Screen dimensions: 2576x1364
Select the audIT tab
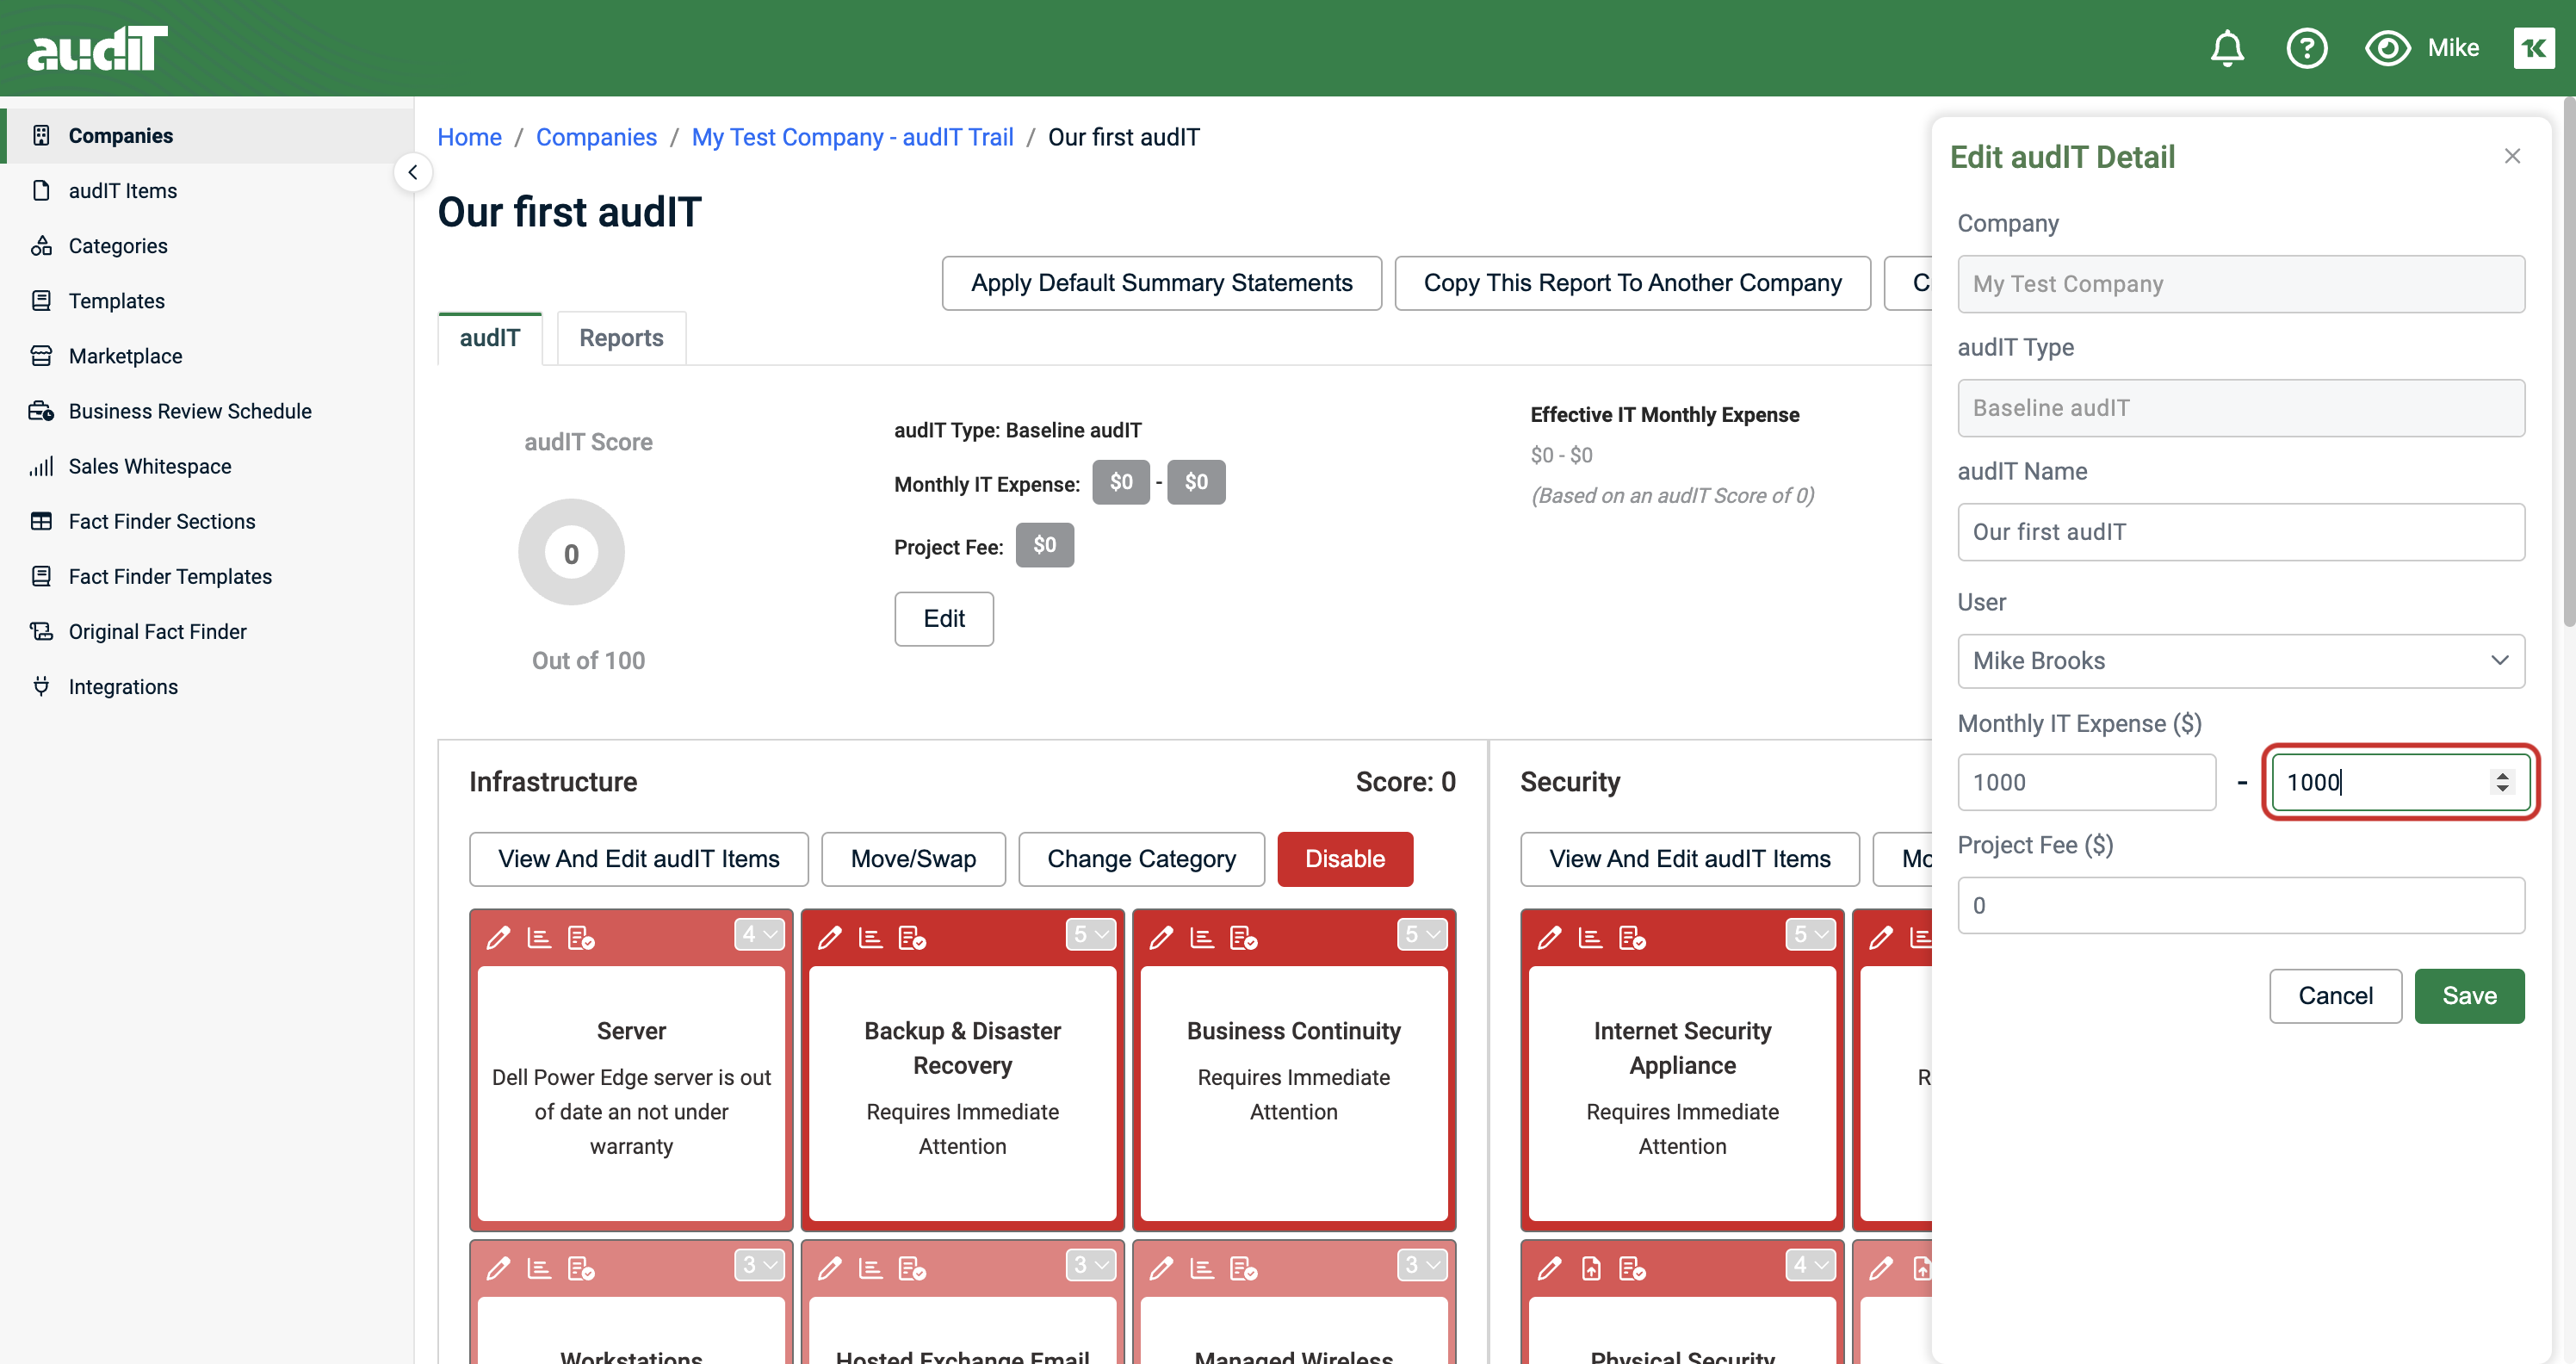490,338
